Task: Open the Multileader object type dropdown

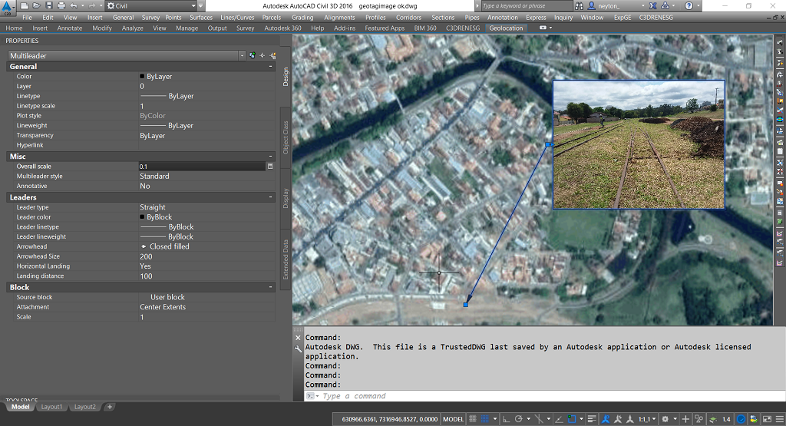Action: (242, 55)
